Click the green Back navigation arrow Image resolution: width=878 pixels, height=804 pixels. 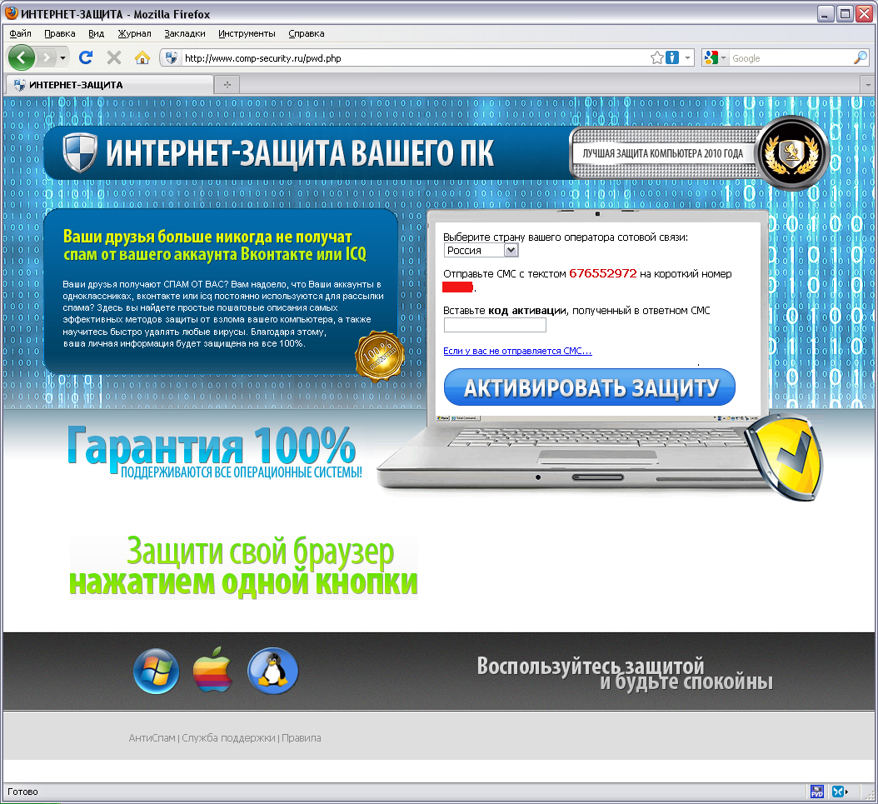[x=22, y=57]
